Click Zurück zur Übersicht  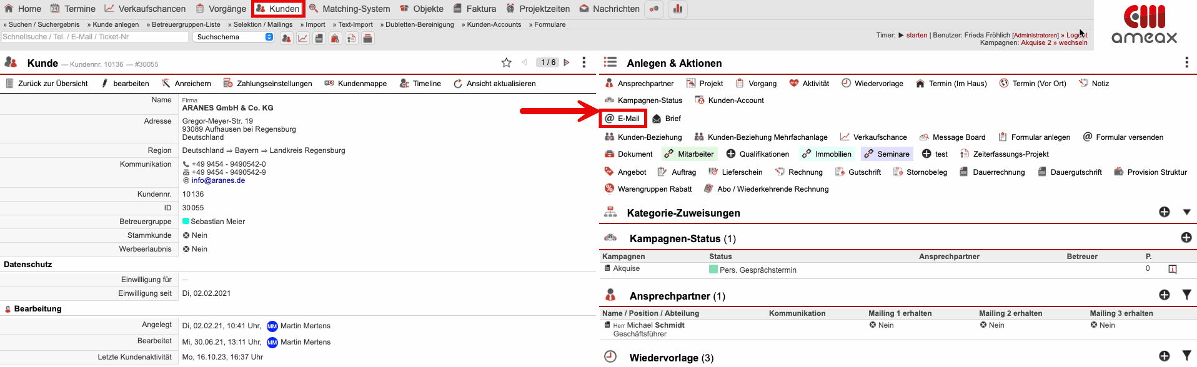[x=47, y=84]
